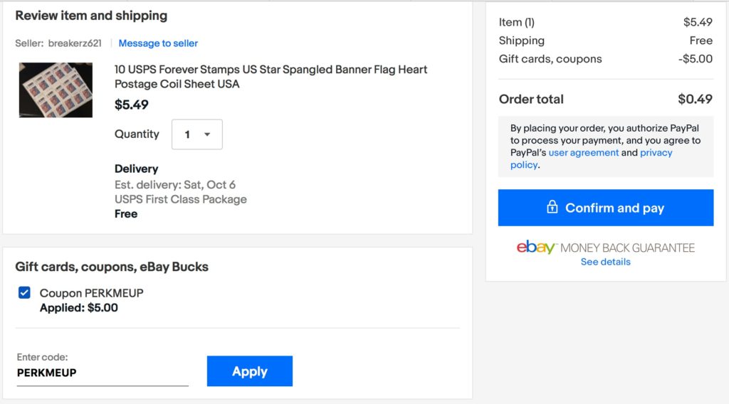The image size is (729, 404).
Task: Click the USPS First Class Package delivery text
Action: [180, 199]
